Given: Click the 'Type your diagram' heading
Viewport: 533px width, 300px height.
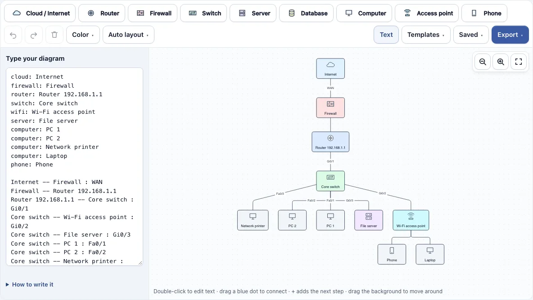Looking at the screenshot, I should pyautogui.click(x=36, y=58).
